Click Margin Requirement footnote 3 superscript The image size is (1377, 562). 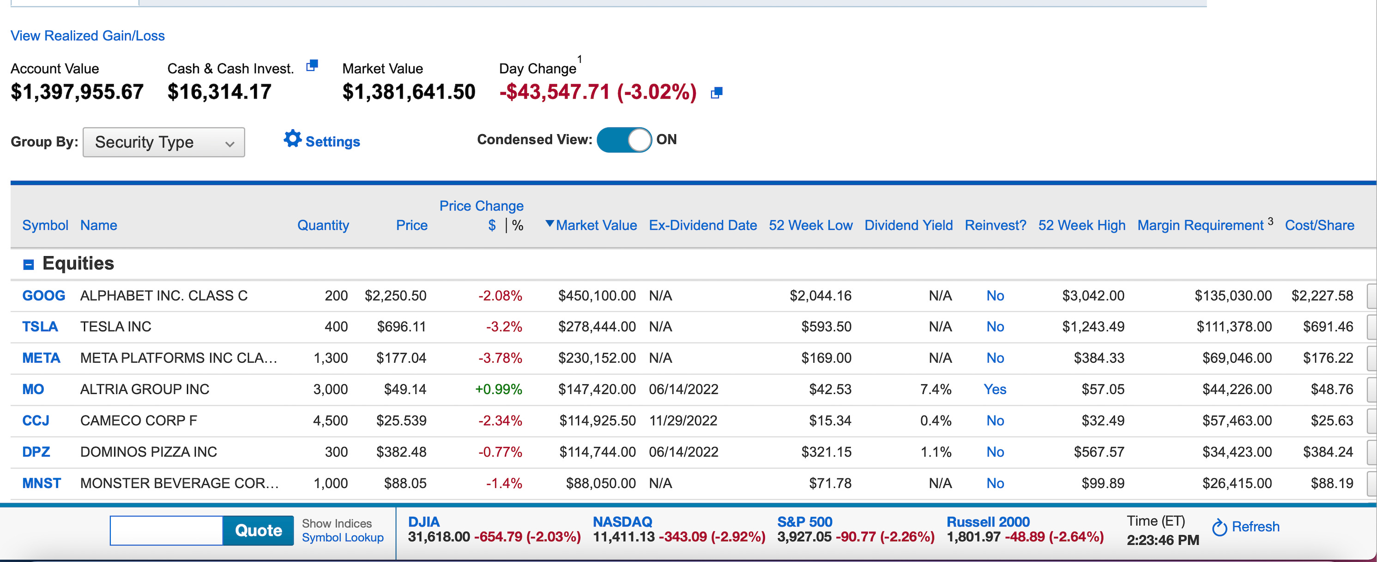click(x=1270, y=221)
